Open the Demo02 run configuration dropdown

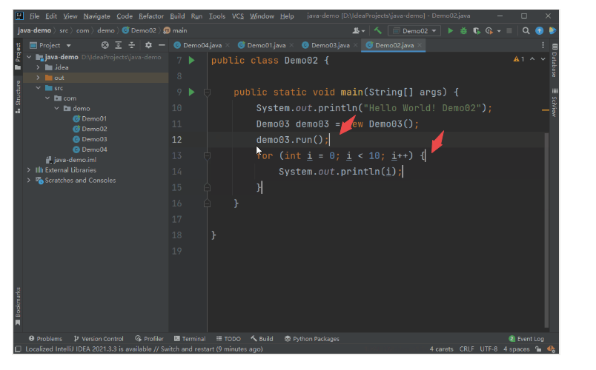414,31
